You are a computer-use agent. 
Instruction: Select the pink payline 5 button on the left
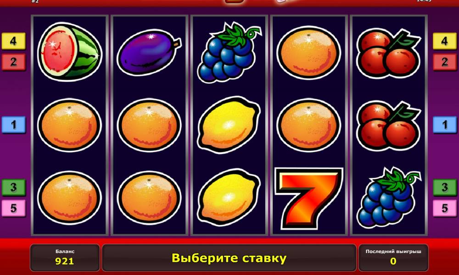click(x=13, y=208)
